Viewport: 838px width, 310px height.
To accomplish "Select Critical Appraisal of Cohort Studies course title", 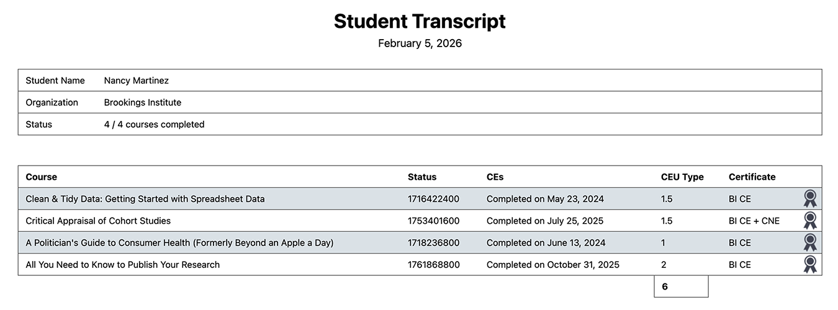I will (98, 221).
